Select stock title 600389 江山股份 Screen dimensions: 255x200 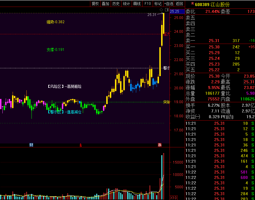coord(212,5)
